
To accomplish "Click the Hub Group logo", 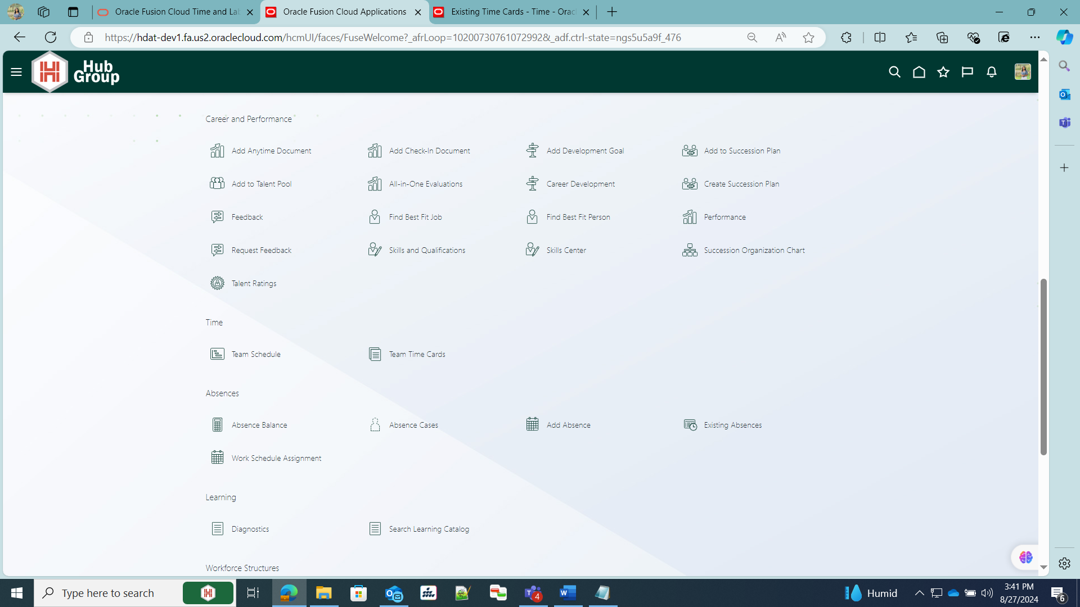I will click(75, 72).
